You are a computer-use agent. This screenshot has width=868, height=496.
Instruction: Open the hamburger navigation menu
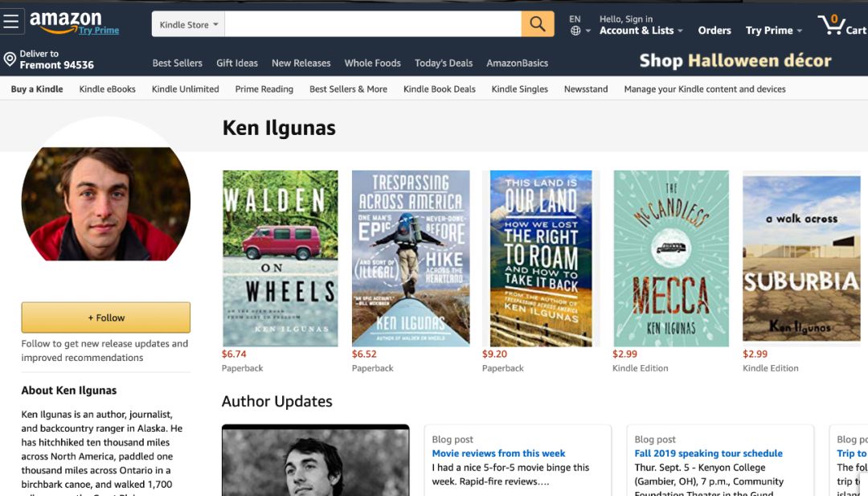(11, 22)
